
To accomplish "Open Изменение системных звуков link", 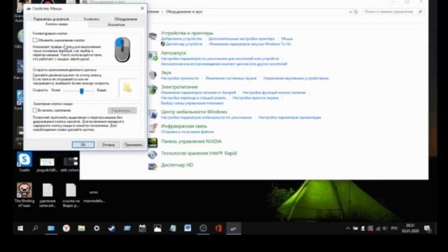I will [231, 78].
